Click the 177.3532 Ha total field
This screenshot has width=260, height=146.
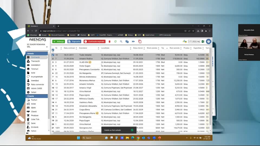coord(194,42)
